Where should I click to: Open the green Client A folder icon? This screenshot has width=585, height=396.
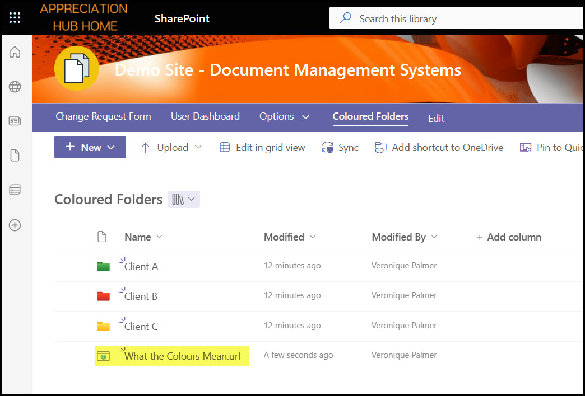coord(103,266)
